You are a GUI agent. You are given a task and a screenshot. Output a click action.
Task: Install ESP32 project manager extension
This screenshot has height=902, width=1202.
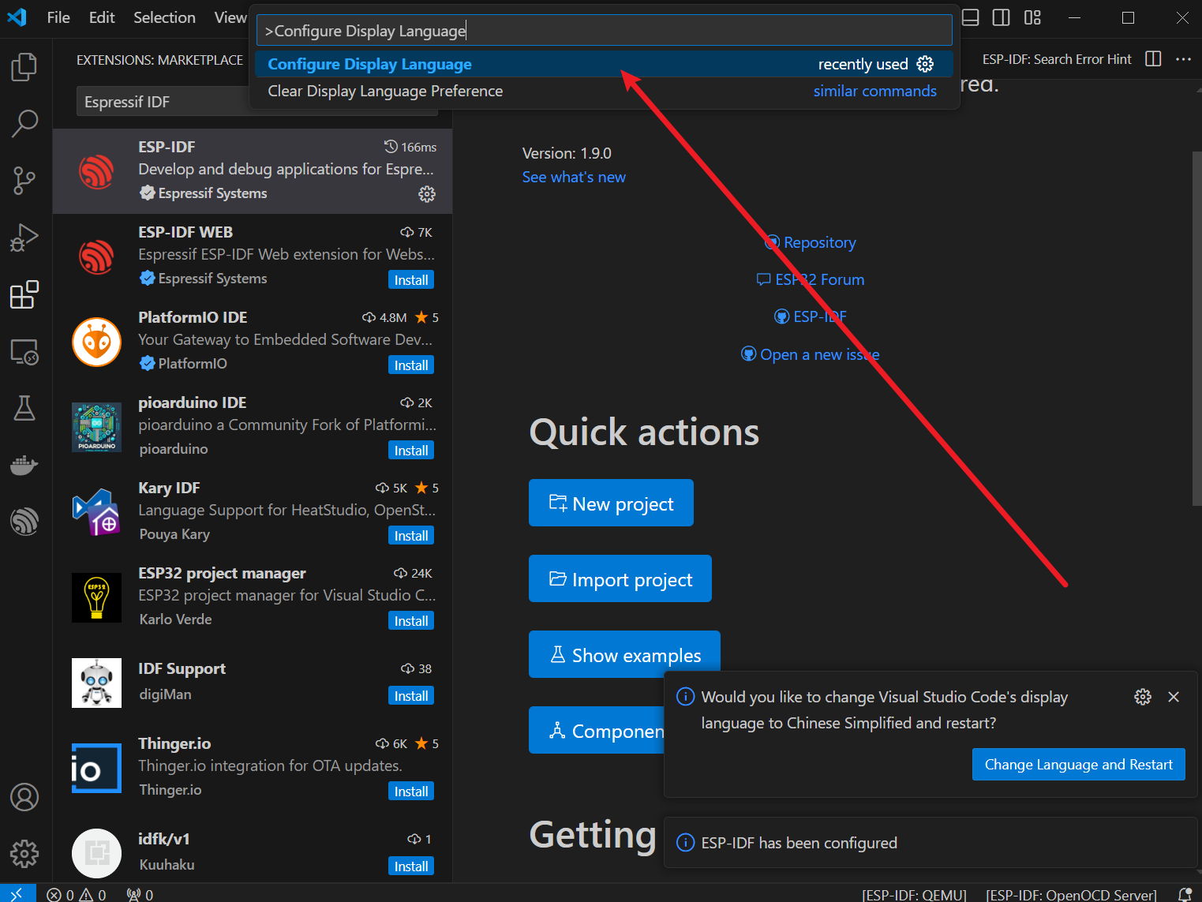411,621
